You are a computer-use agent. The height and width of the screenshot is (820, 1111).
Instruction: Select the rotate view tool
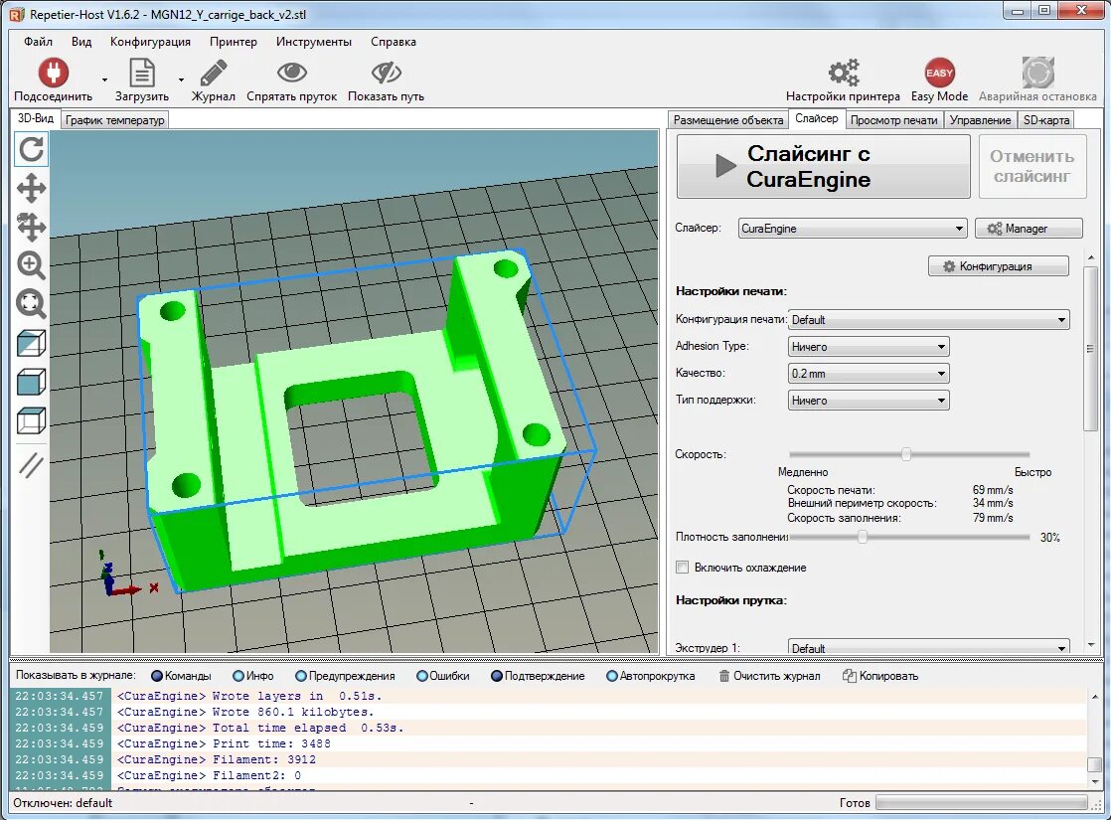coord(31,149)
